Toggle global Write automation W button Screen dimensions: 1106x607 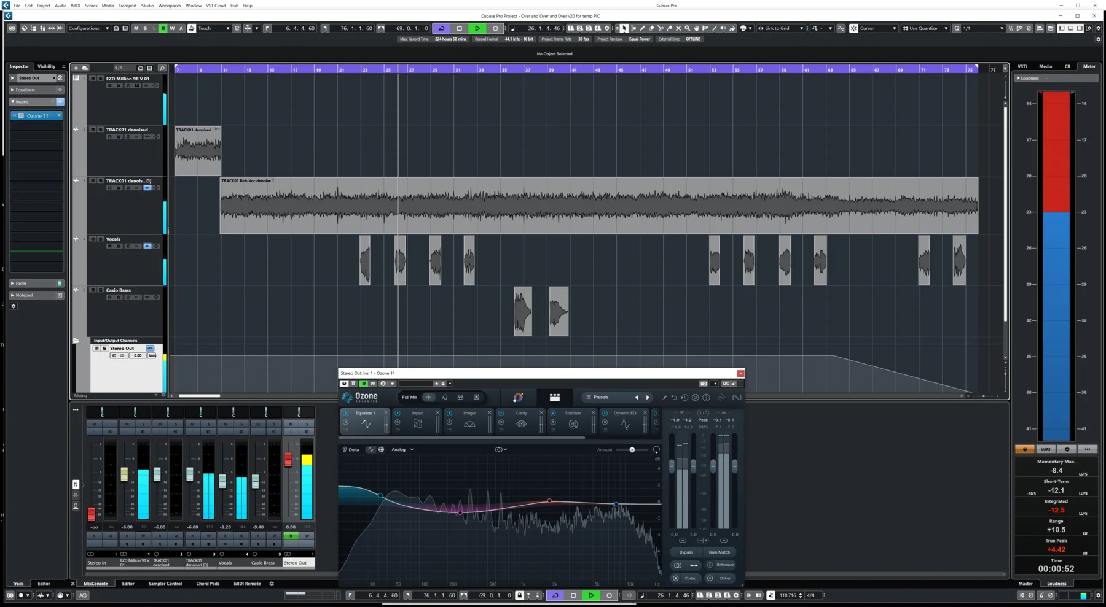point(172,28)
